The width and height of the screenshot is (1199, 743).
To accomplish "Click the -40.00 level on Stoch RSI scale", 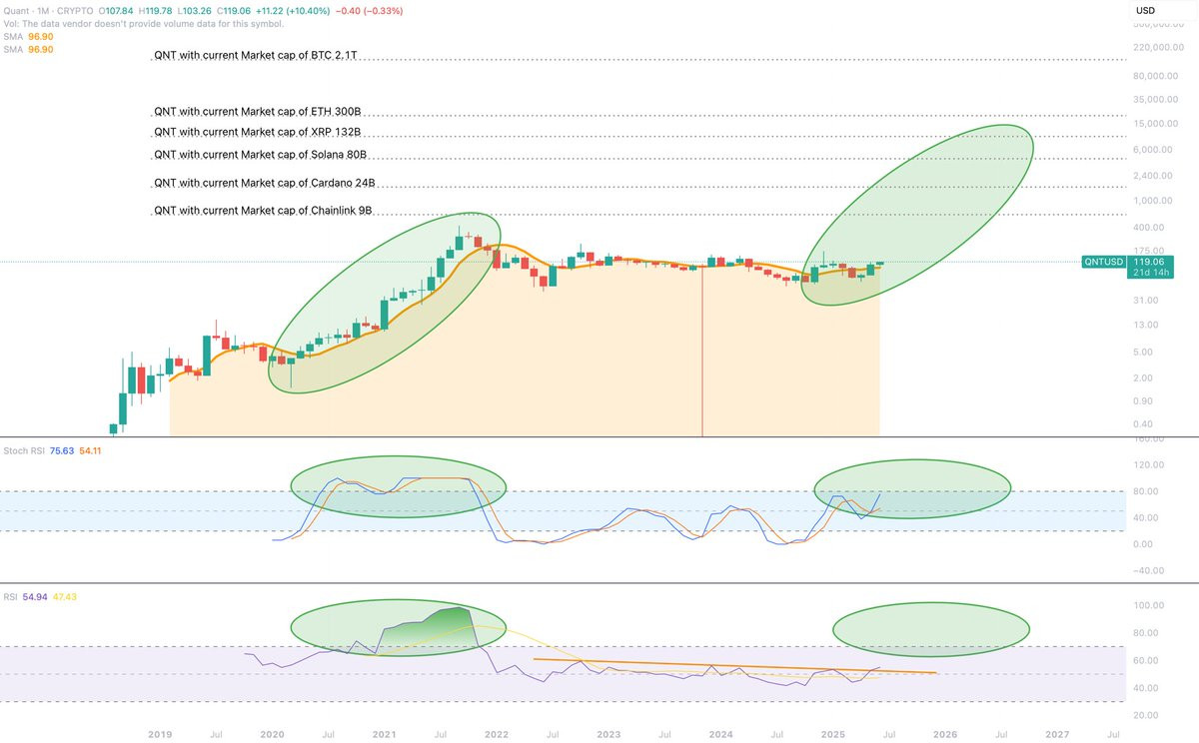I will point(1149,571).
